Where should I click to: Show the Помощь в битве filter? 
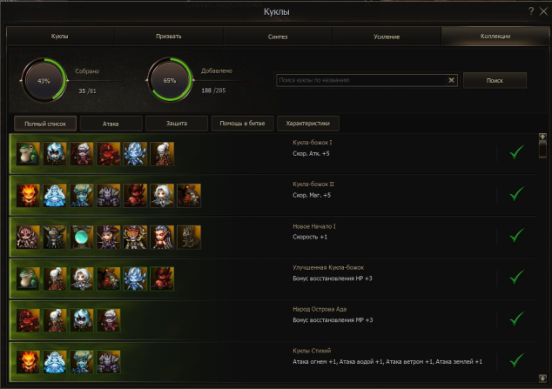(x=242, y=124)
